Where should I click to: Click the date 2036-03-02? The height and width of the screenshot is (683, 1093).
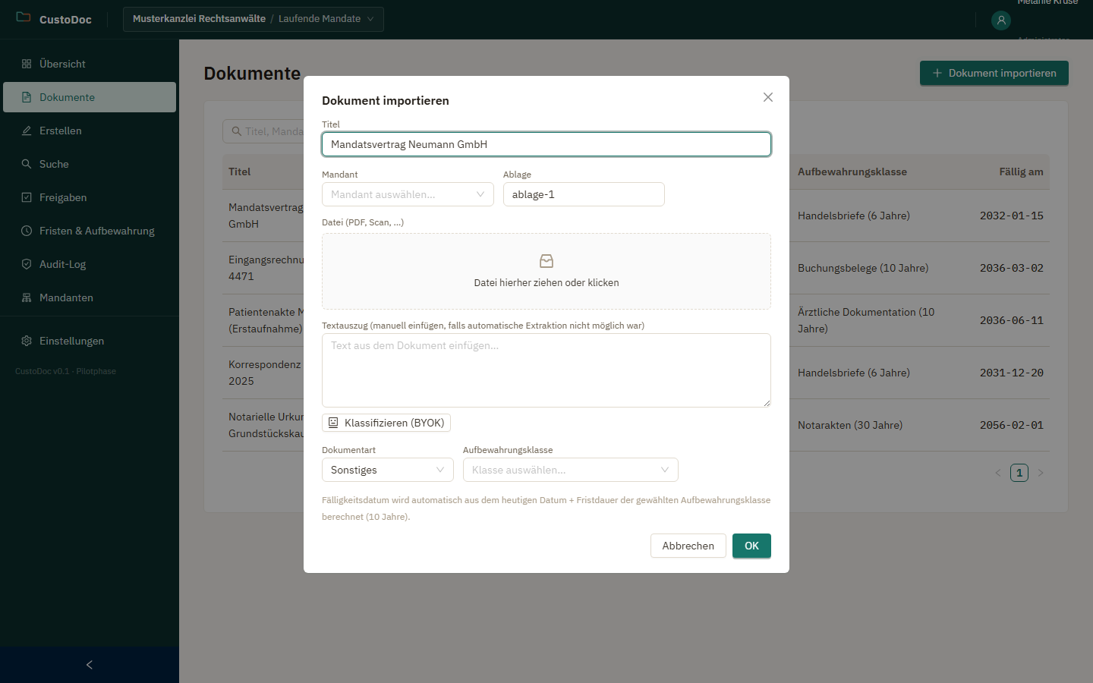tap(1012, 268)
